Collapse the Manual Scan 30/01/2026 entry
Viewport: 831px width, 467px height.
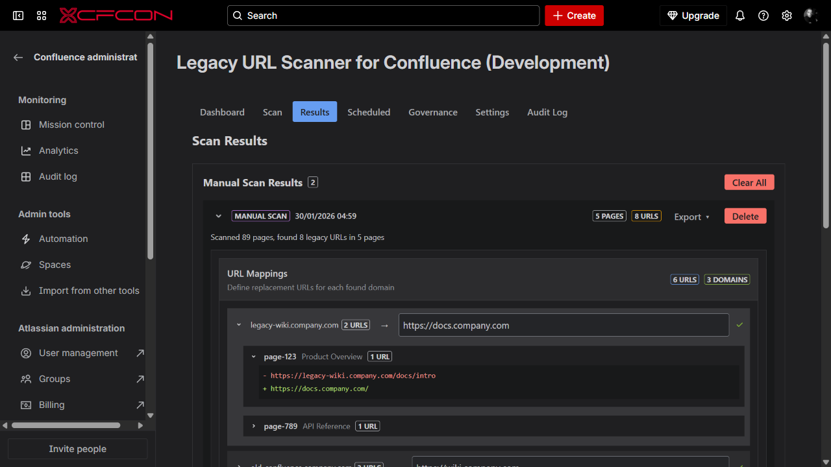(219, 216)
